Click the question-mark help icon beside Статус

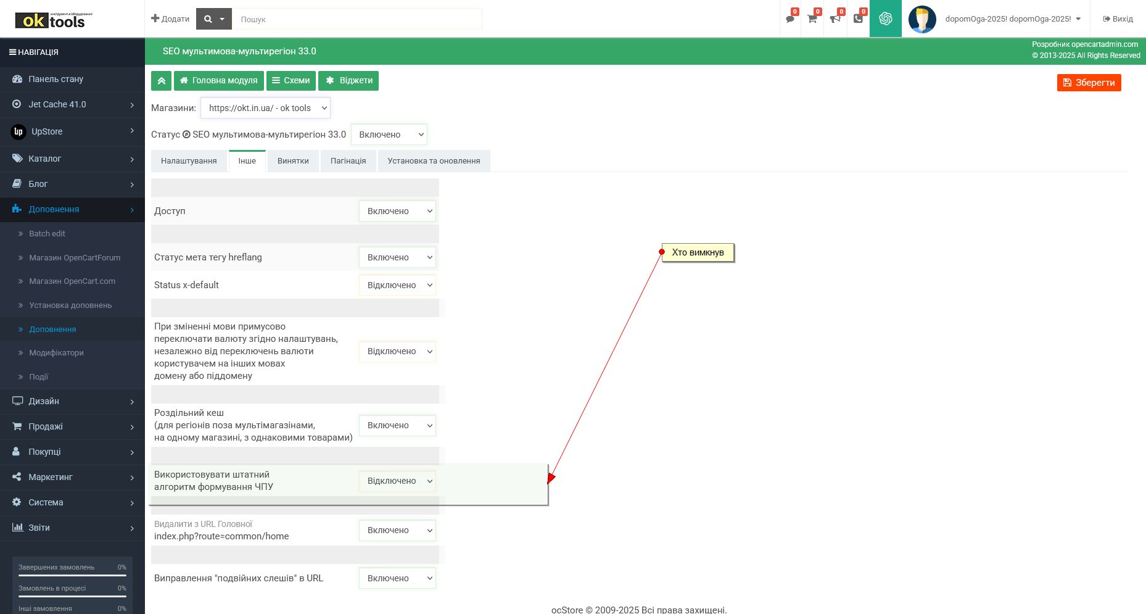point(186,135)
